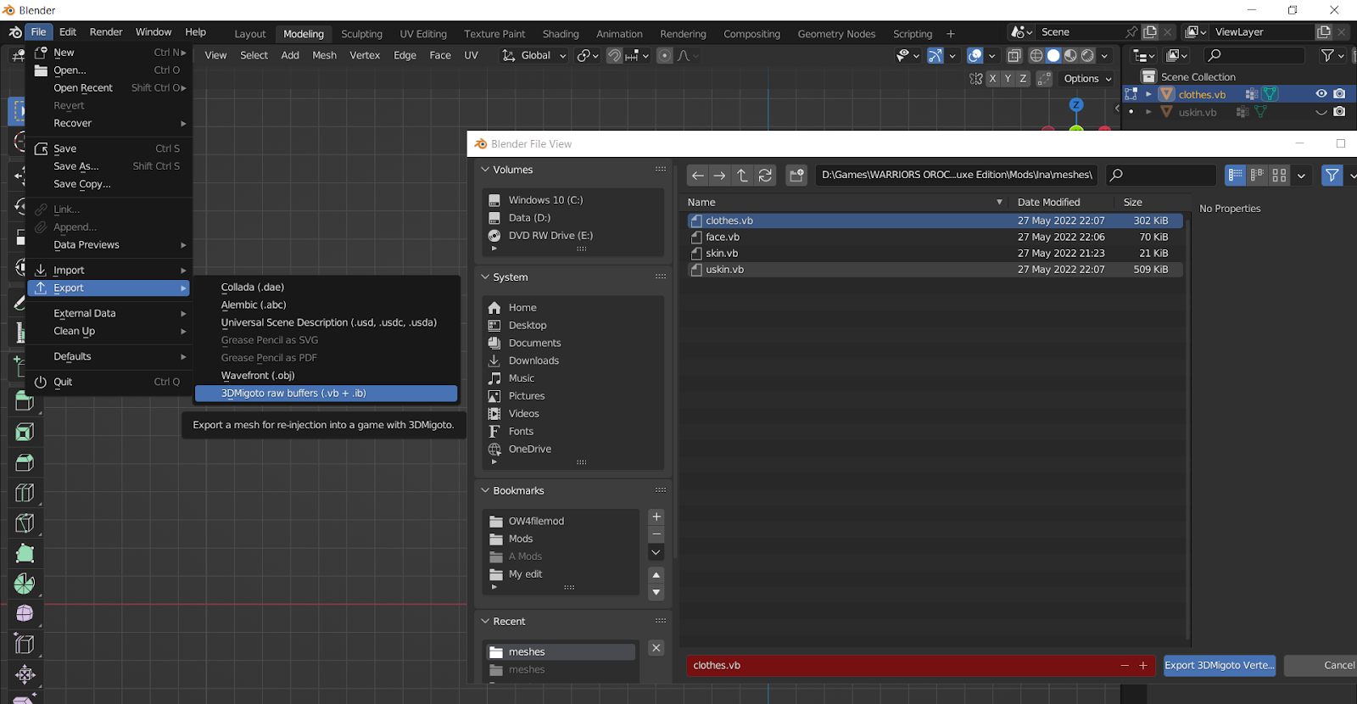
Task: Choose Wavefront (.obj) export option
Action: coord(326,376)
